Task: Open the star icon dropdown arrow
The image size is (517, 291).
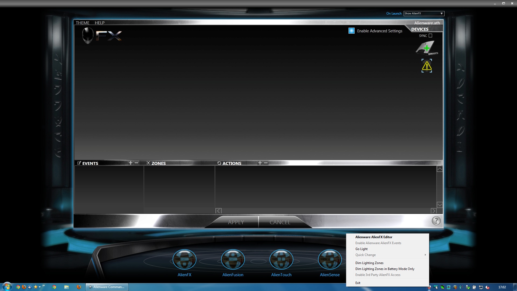Action: (40, 287)
